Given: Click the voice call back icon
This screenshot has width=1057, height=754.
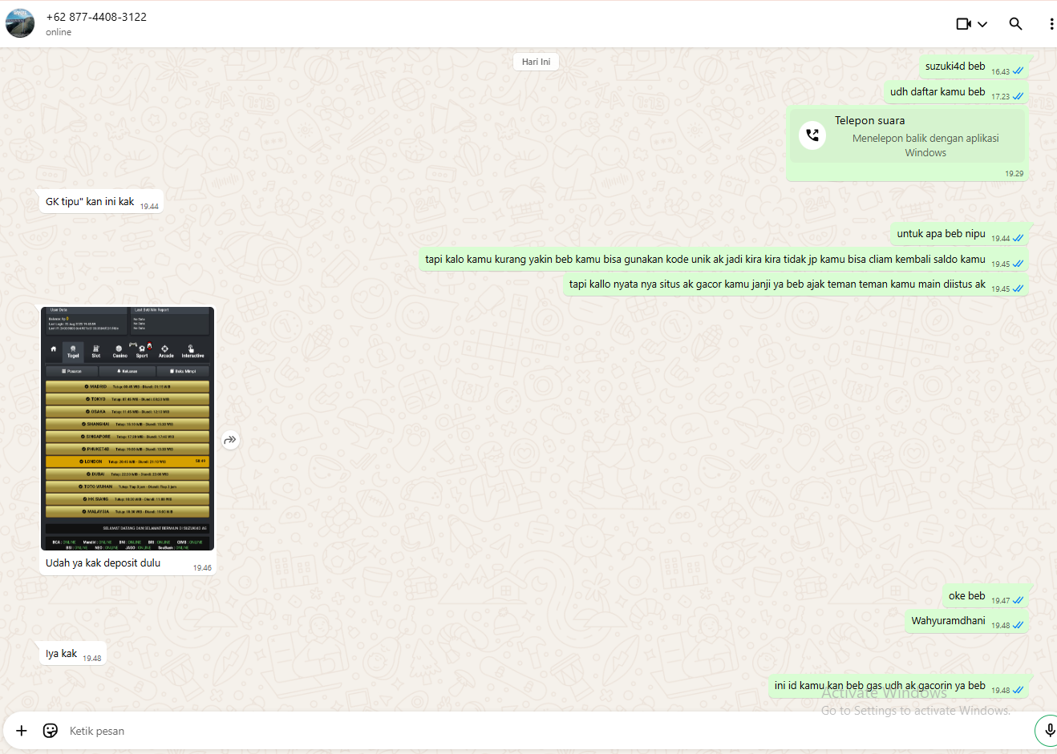Looking at the screenshot, I should click(x=812, y=135).
